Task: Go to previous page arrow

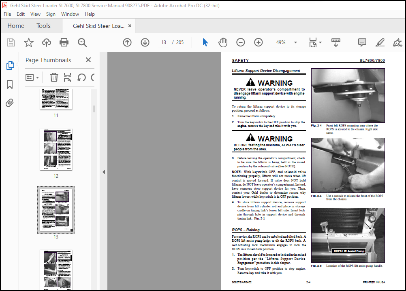Action: pos(127,42)
